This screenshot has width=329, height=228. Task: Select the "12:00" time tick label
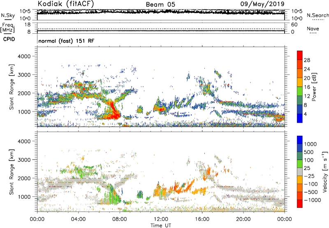[x=161, y=219]
